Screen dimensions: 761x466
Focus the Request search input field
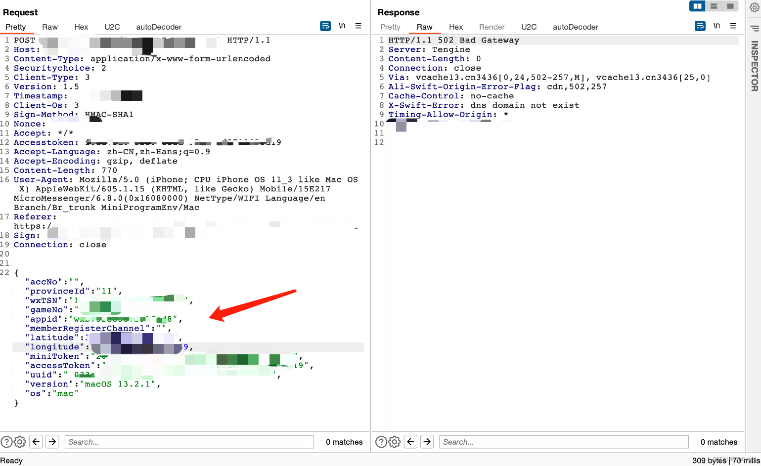click(189, 442)
